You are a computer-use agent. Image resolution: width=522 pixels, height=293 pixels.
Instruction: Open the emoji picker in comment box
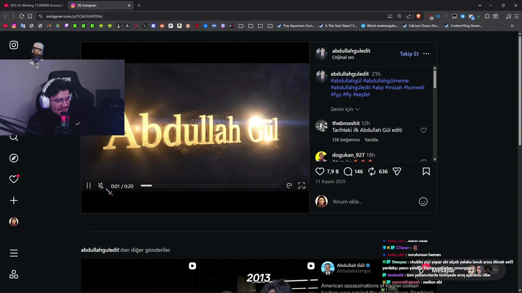coord(423,201)
